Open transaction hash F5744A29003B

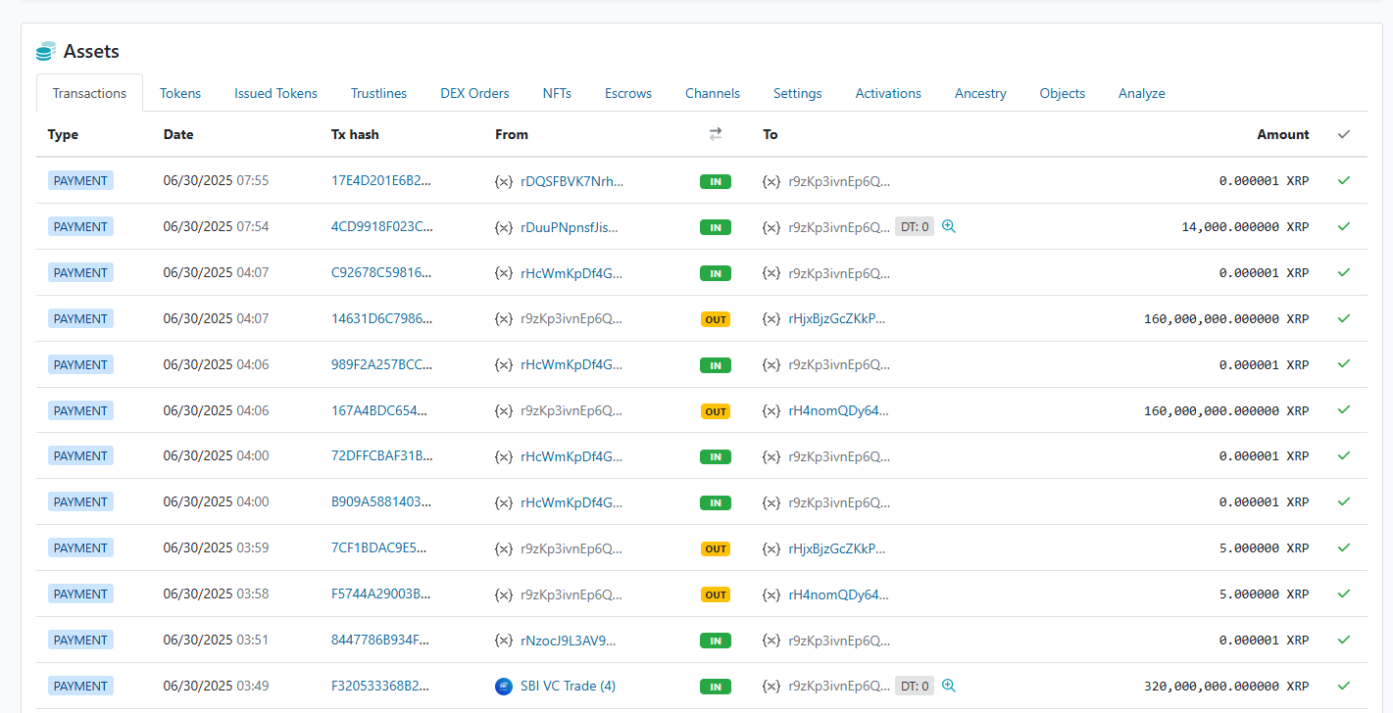[381, 594]
